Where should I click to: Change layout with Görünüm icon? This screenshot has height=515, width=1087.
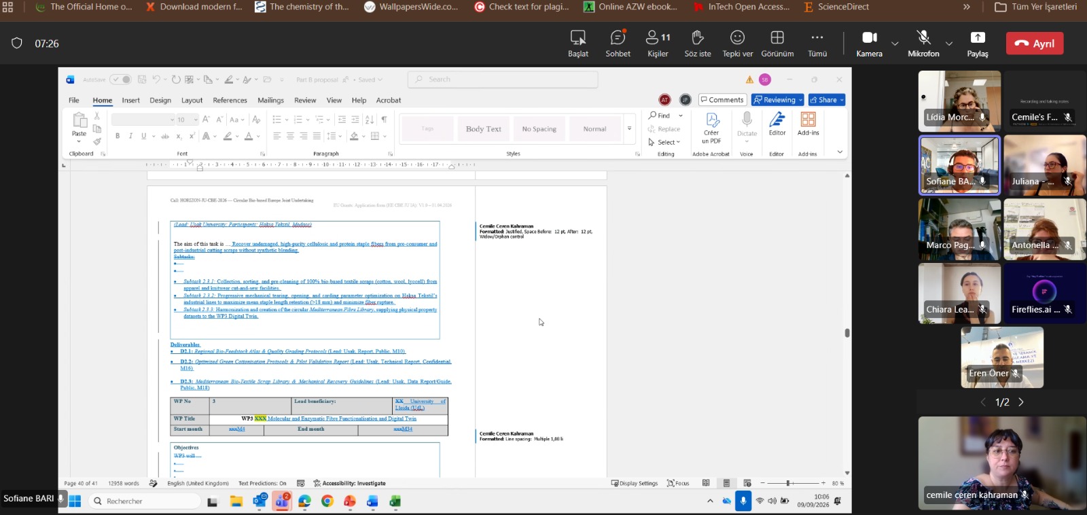[x=777, y=43]
